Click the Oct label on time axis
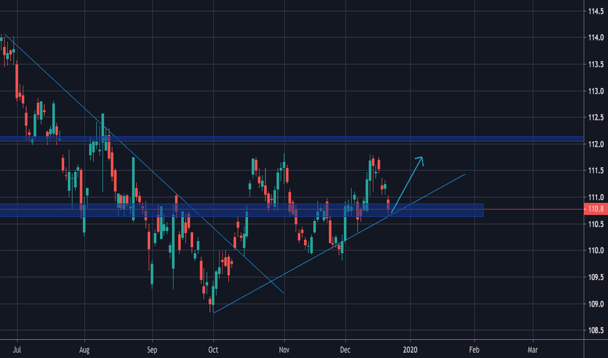Screen dimensions: 608x358 tap(213, 350)
